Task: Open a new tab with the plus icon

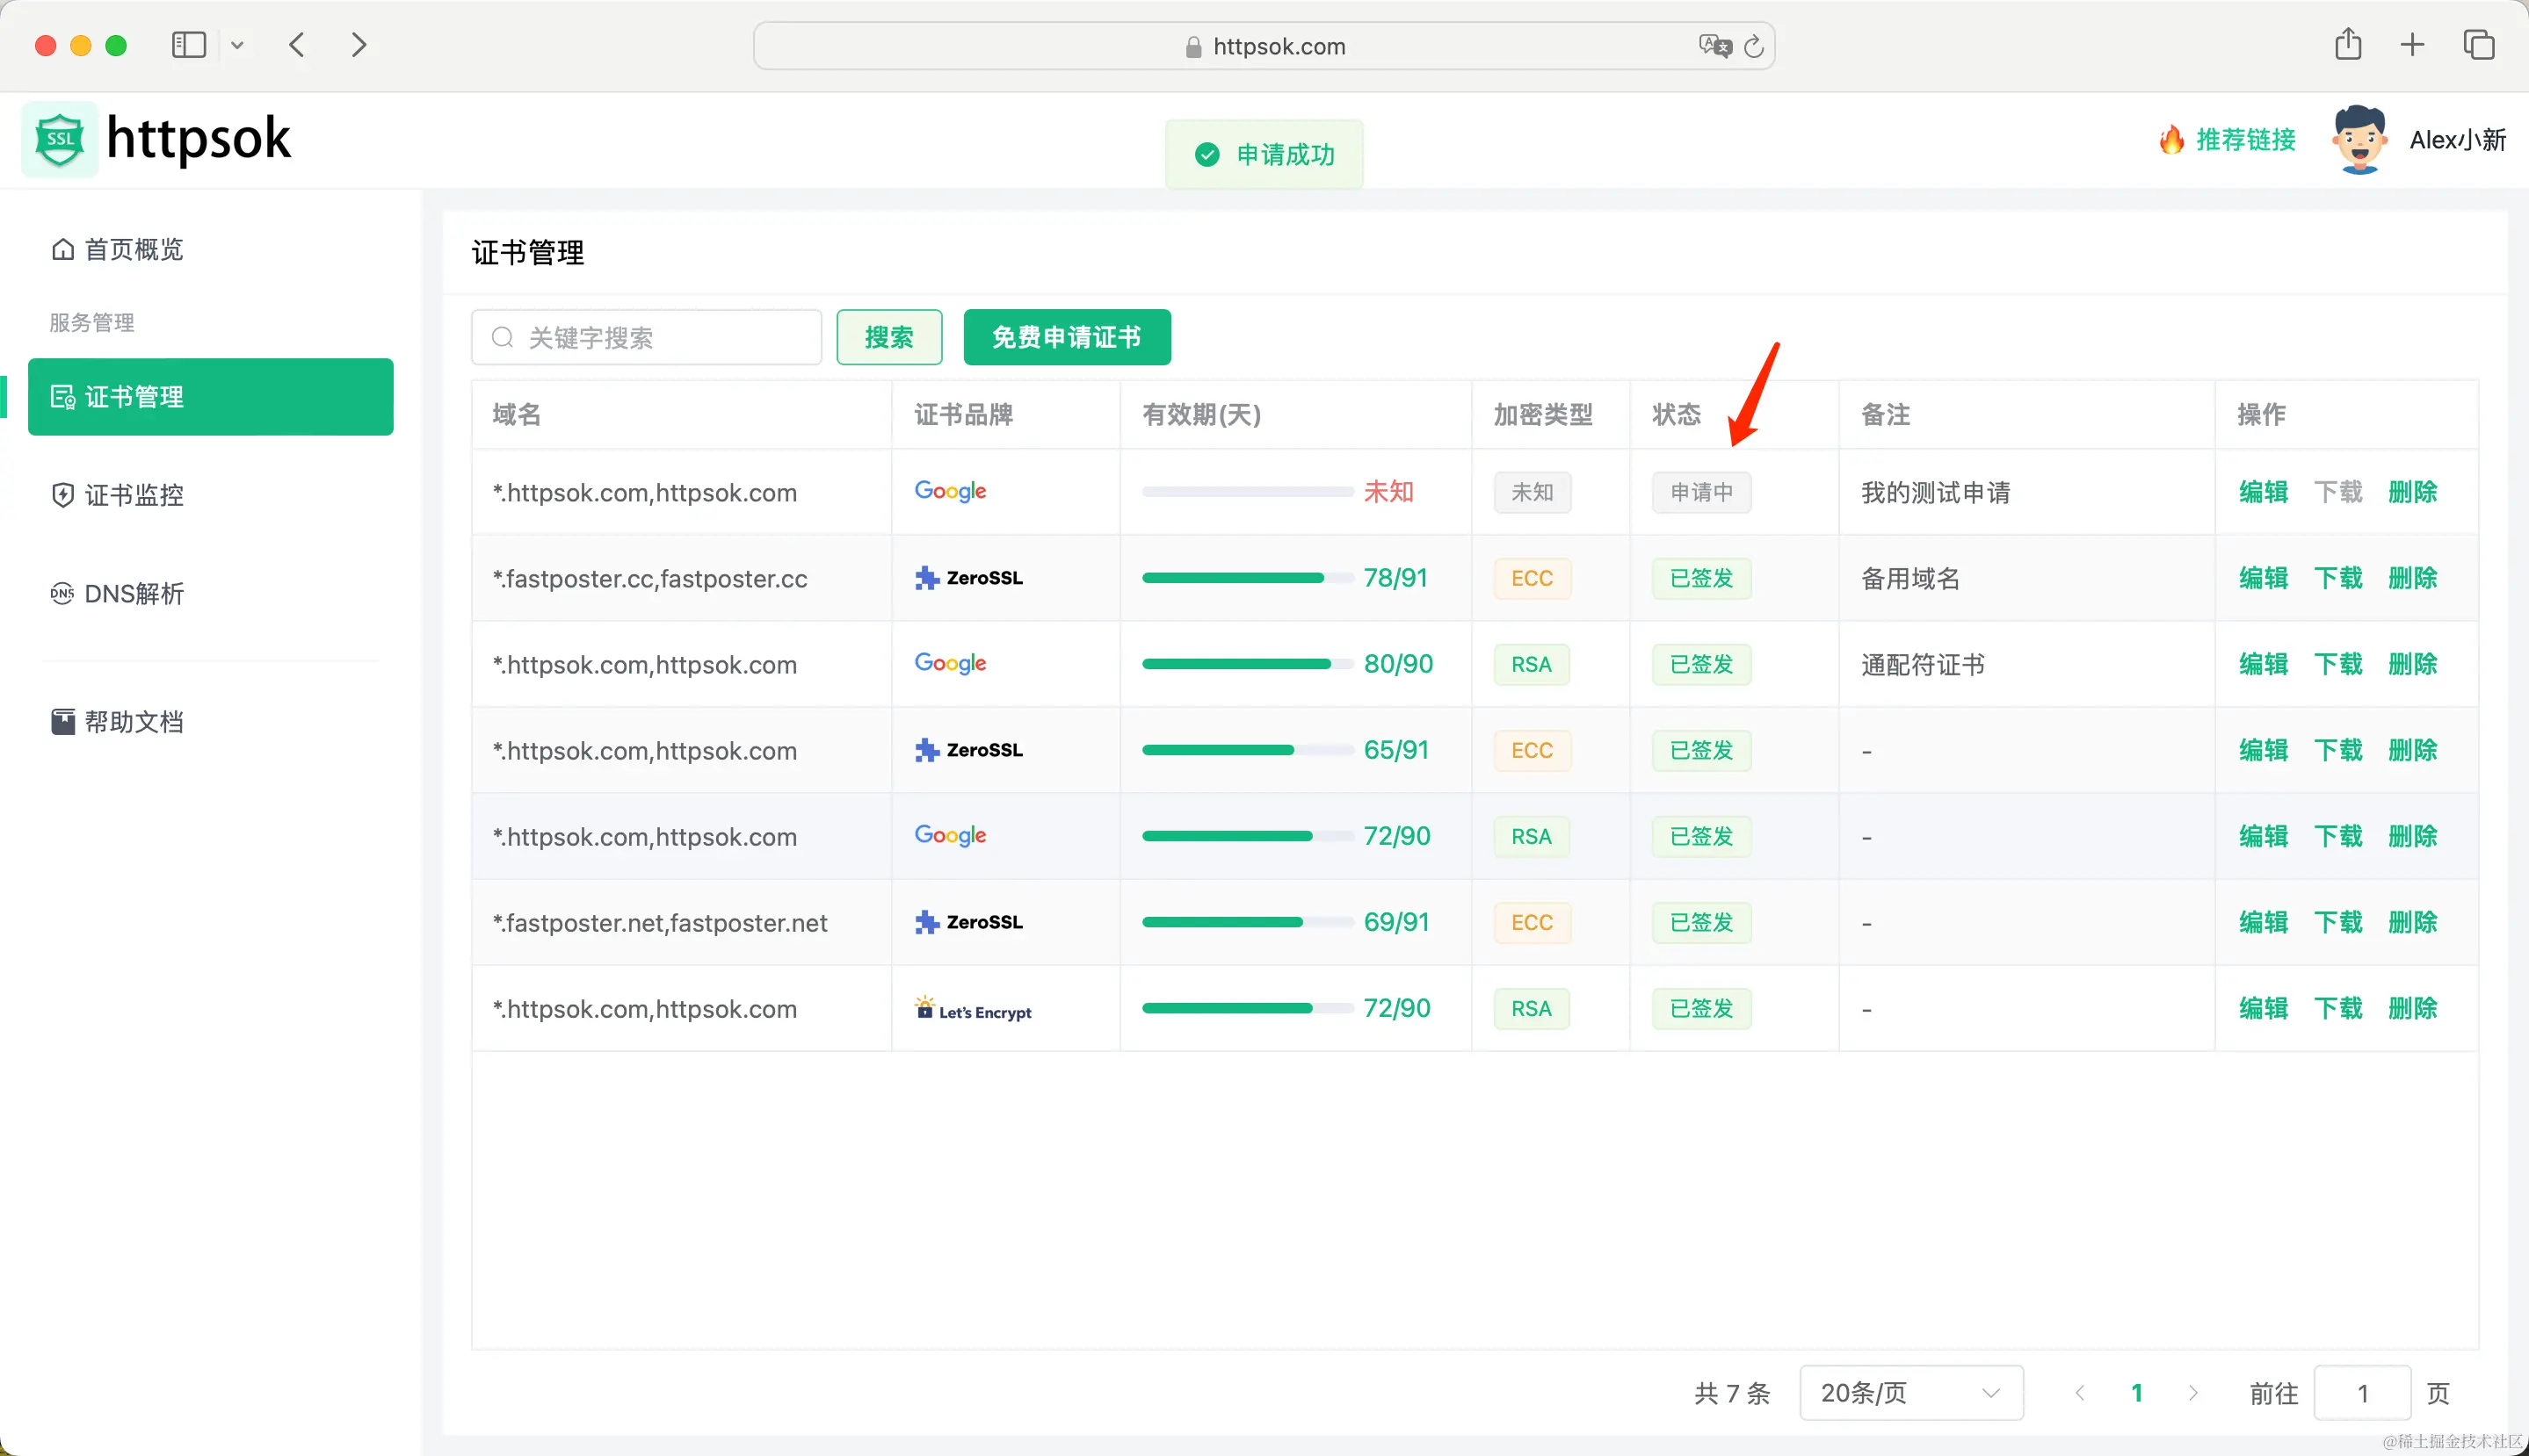Action: (2412, 45)
